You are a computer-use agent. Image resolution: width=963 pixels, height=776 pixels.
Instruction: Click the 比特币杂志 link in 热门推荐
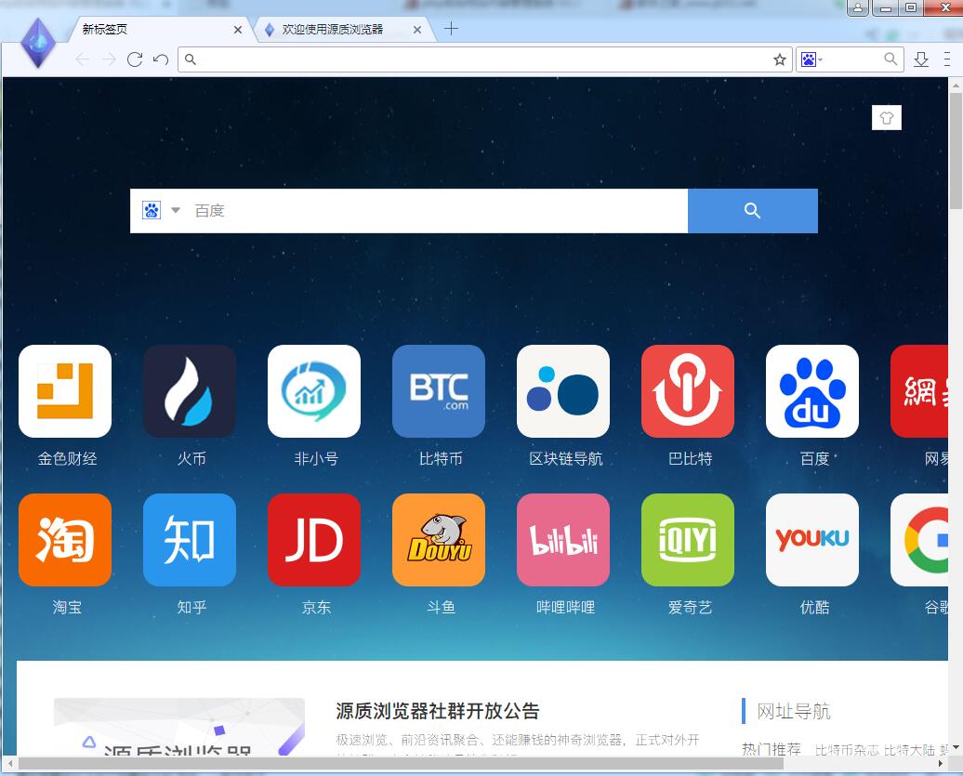click(x=847, y=750)
